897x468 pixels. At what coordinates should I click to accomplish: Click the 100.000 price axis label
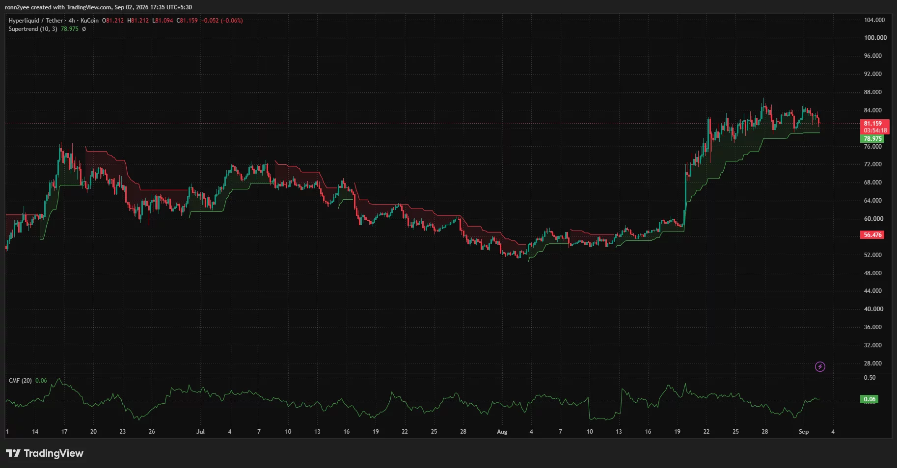pyautogui.click(x=875, y=38)
